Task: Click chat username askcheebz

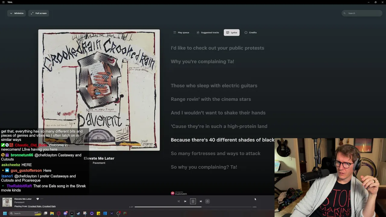Action: tap(11, 165)
